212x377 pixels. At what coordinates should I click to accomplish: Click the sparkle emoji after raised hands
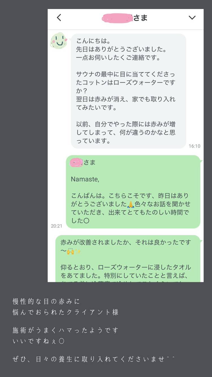pos(78,252)
